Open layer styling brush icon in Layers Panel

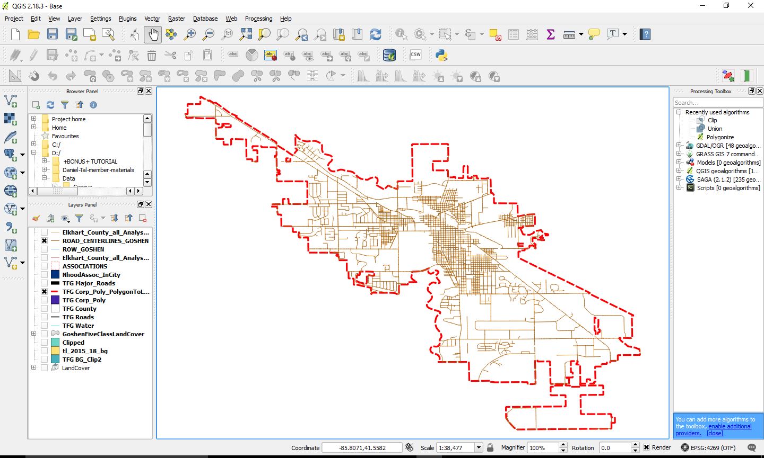click(x=36, y=218)
